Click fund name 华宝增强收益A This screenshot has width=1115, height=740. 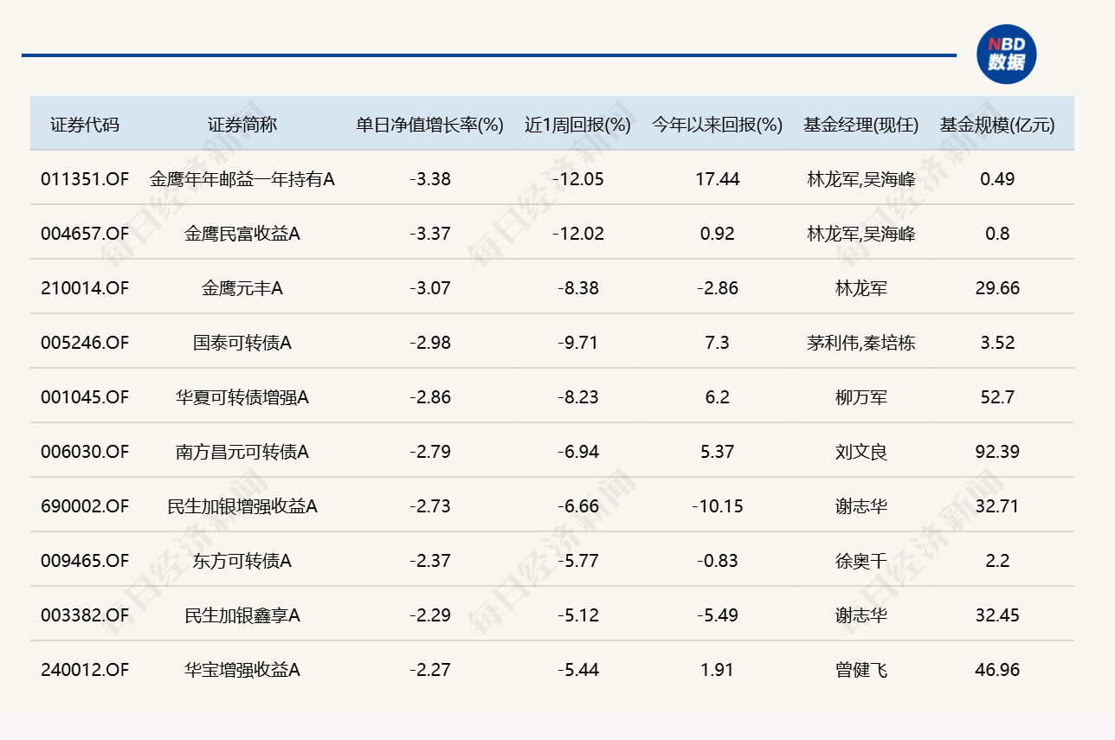(242, 670)
